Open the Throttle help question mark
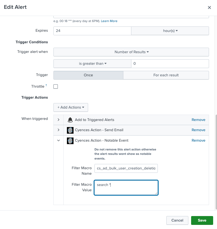 tap(46, 85)
